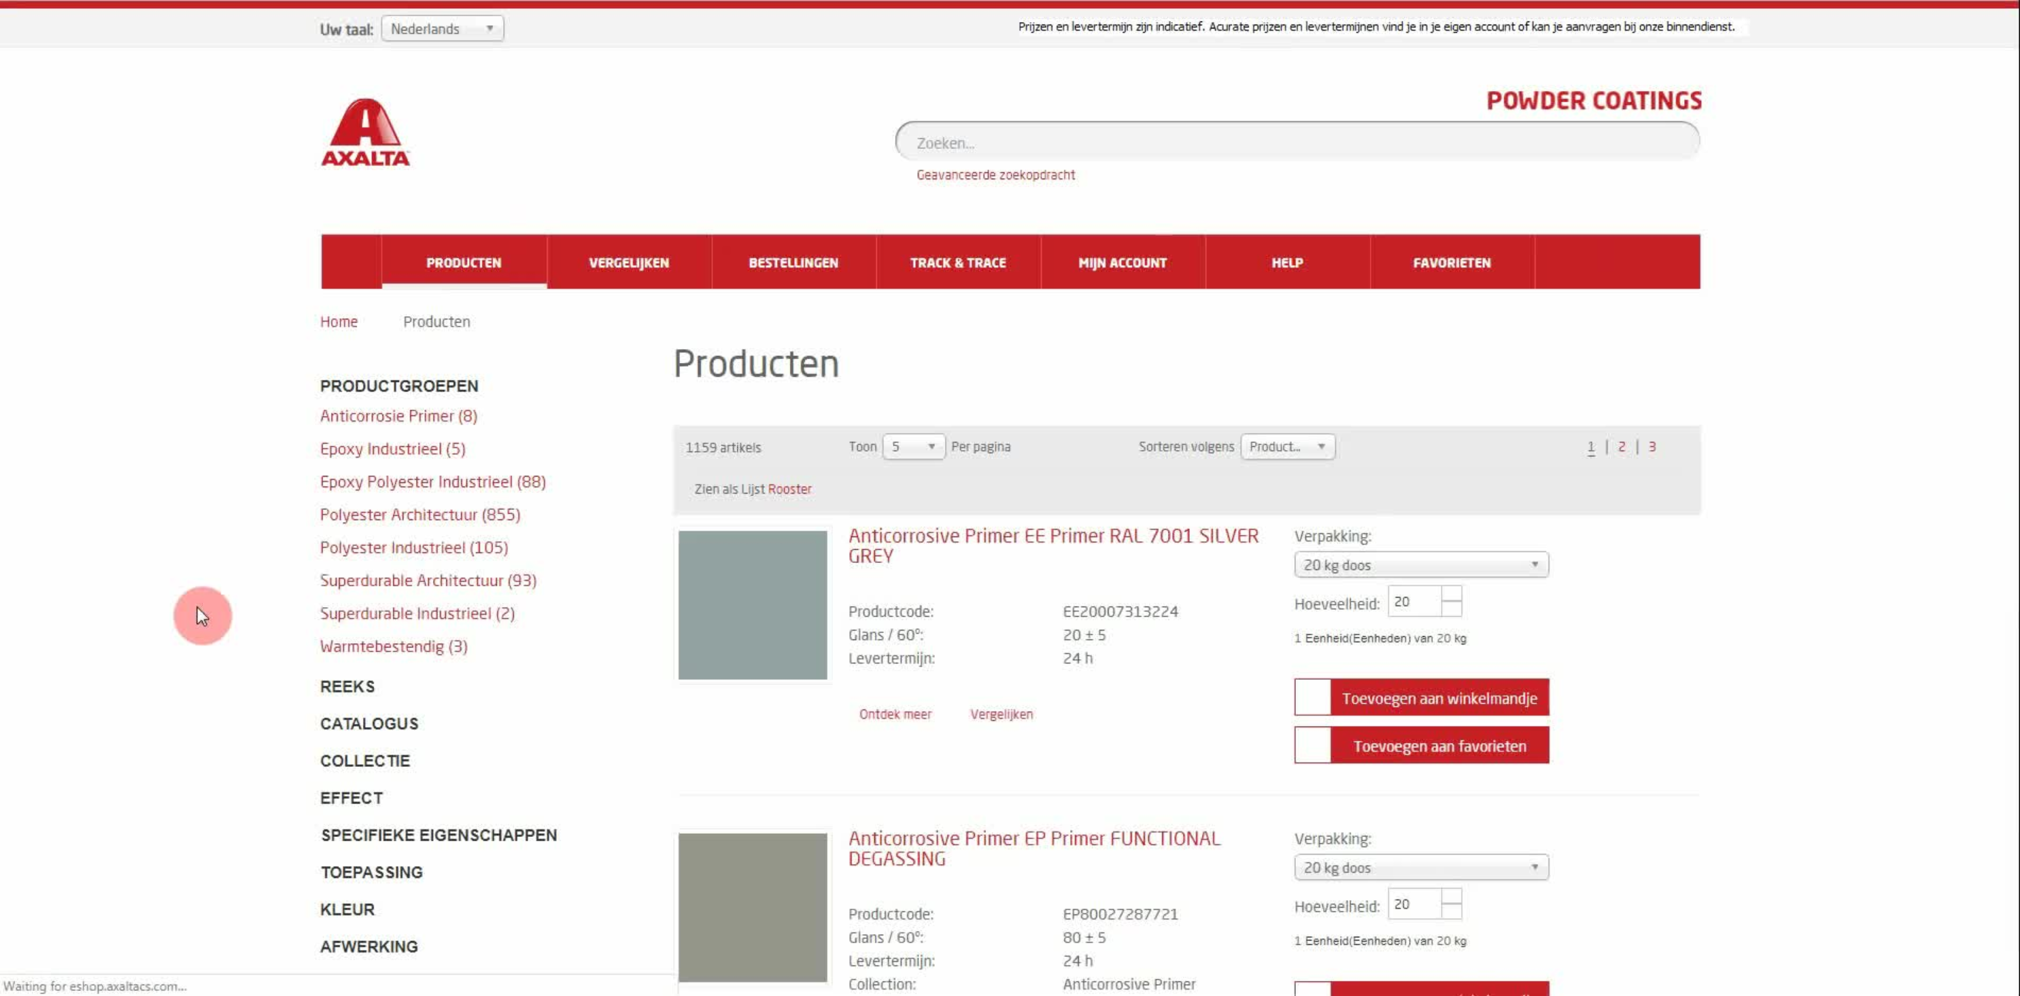Filter by Anticorrosie Primer (8)
The image size is (2020, 996).
pyautogui.click(x=398, y=416)
